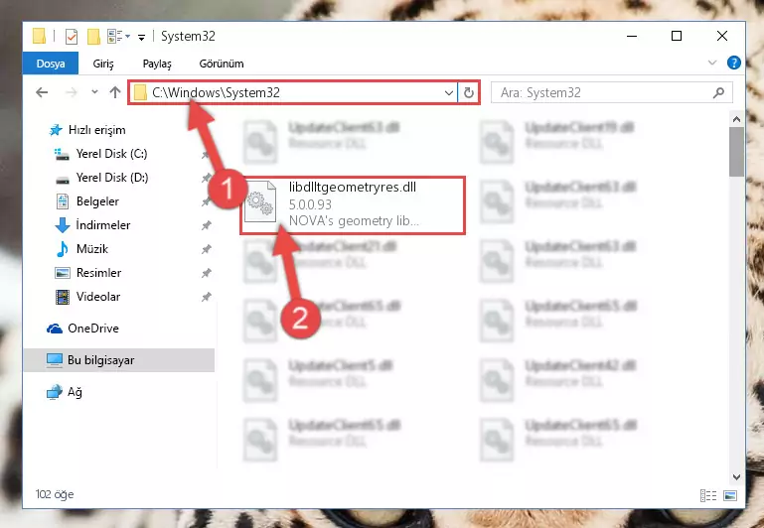Click the Properties icon in the quick access toolbar
The height and width of the screenshot is (528, 764).
tap(72, 37)
